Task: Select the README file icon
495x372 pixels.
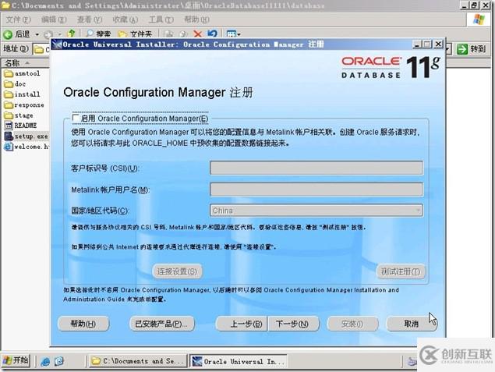Action: (x=9, y=126)
